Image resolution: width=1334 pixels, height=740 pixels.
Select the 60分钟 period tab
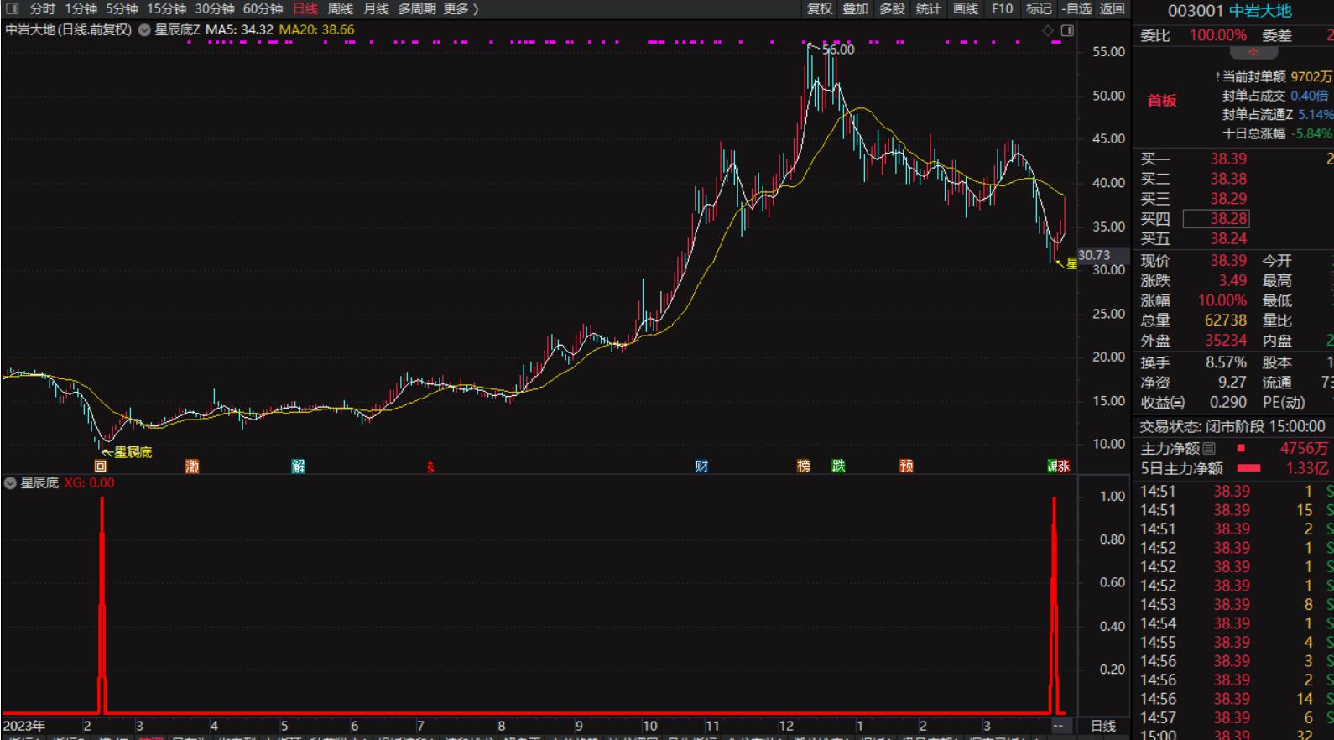pyautogui.click(x=263, y=8)
